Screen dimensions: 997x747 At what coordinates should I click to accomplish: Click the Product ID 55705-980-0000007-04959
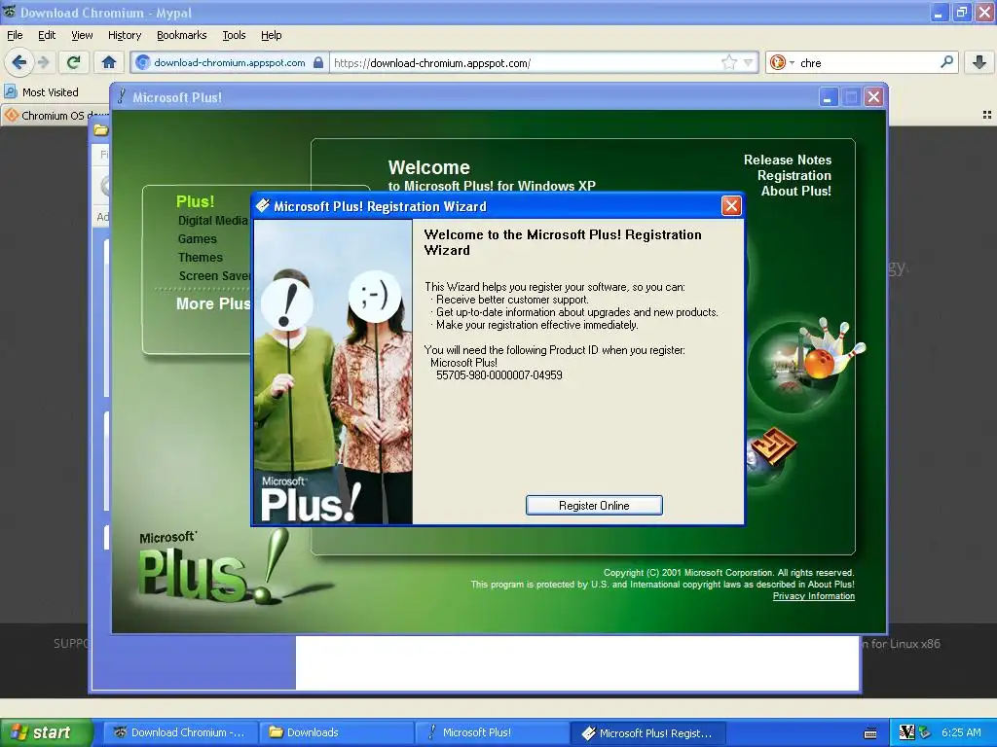click(x=499, y=375)
